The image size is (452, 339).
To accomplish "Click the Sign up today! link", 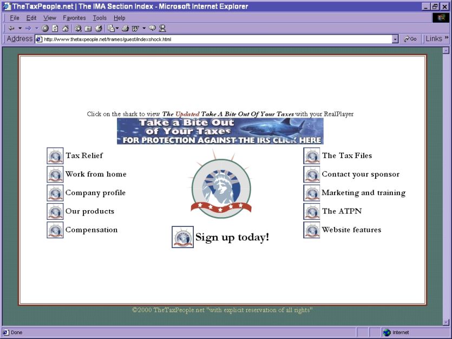I will click(x=232, y=237).
